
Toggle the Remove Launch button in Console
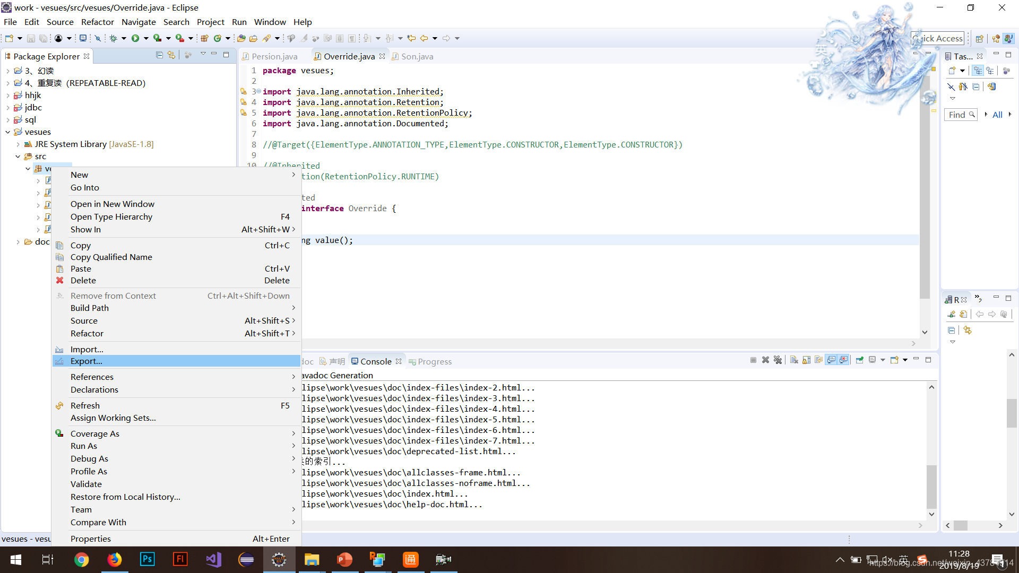tap(765, 360)
